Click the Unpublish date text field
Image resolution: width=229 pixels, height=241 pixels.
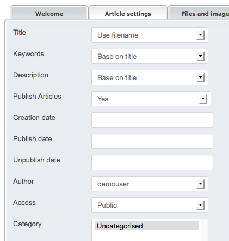tap(152, 162)
